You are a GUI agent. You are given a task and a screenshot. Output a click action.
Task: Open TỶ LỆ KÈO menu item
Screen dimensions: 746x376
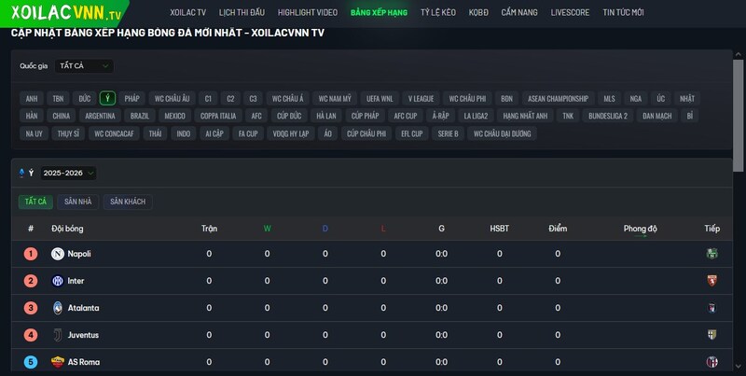(437, 12)
